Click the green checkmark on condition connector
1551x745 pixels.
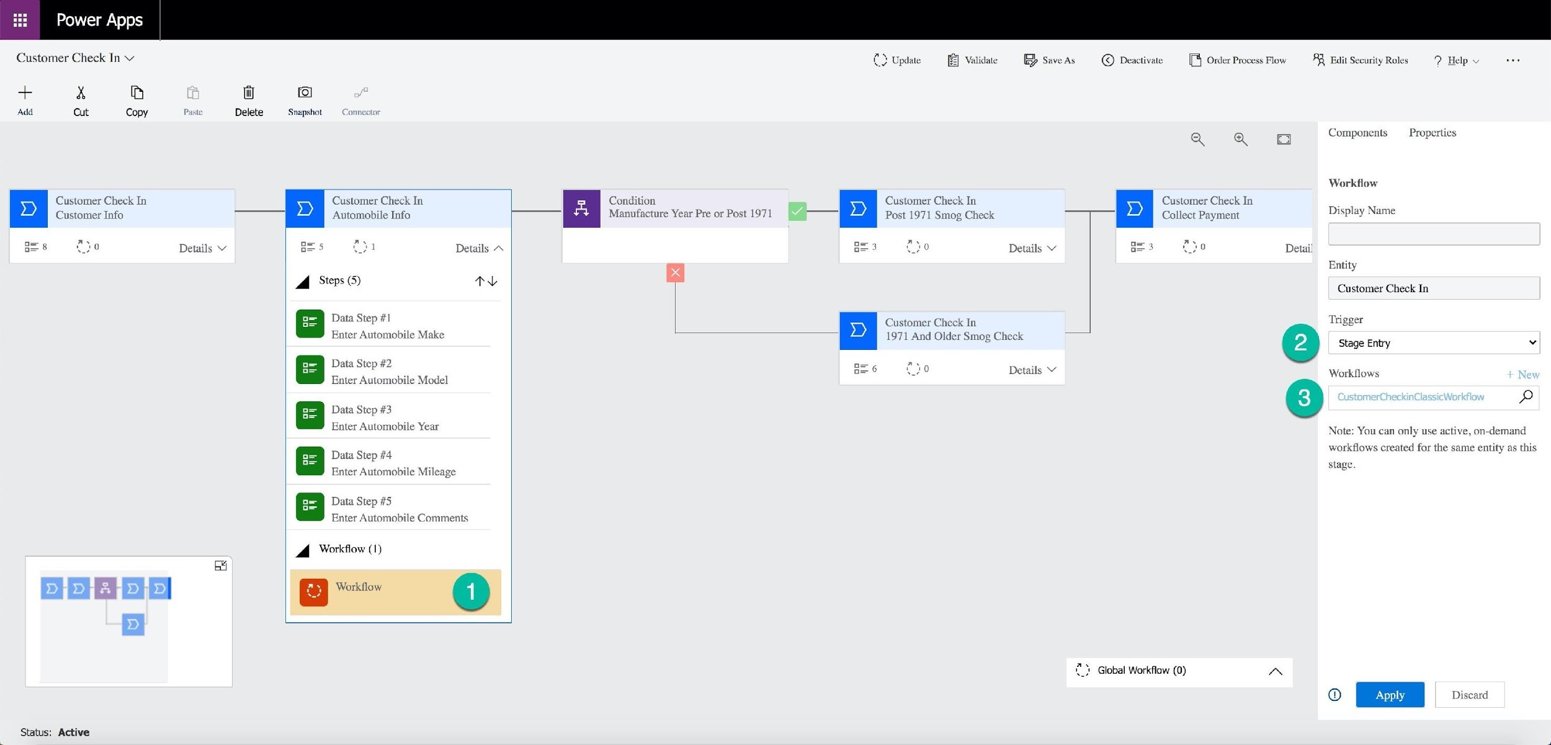point(797,212)
